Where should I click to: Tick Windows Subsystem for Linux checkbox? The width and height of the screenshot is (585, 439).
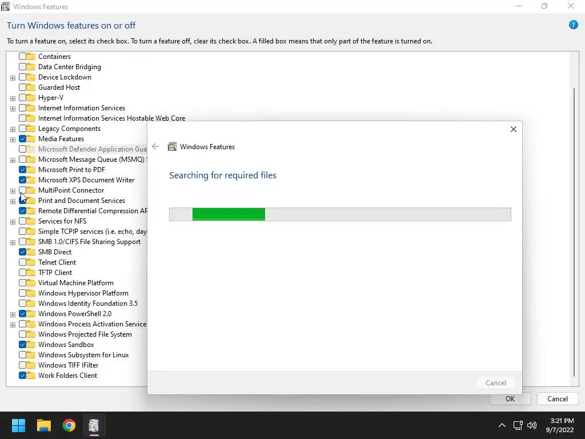pyautogui.click(x=22, y=355)
